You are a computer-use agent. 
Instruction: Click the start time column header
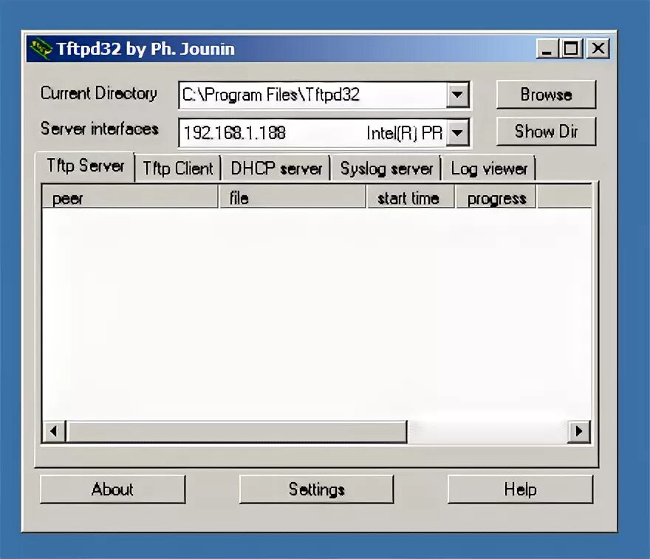(411, 197)
